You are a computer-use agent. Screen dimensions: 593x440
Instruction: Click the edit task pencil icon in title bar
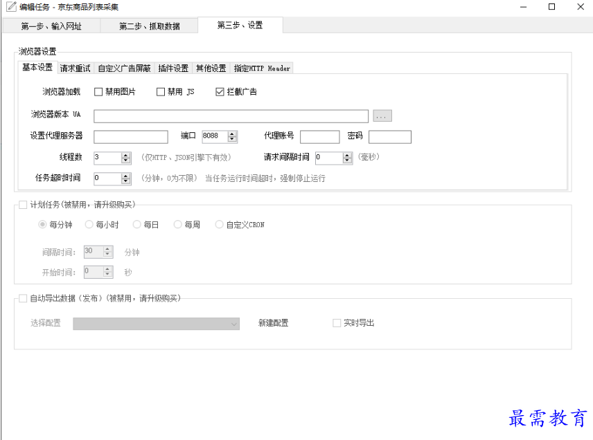[11, 6]
